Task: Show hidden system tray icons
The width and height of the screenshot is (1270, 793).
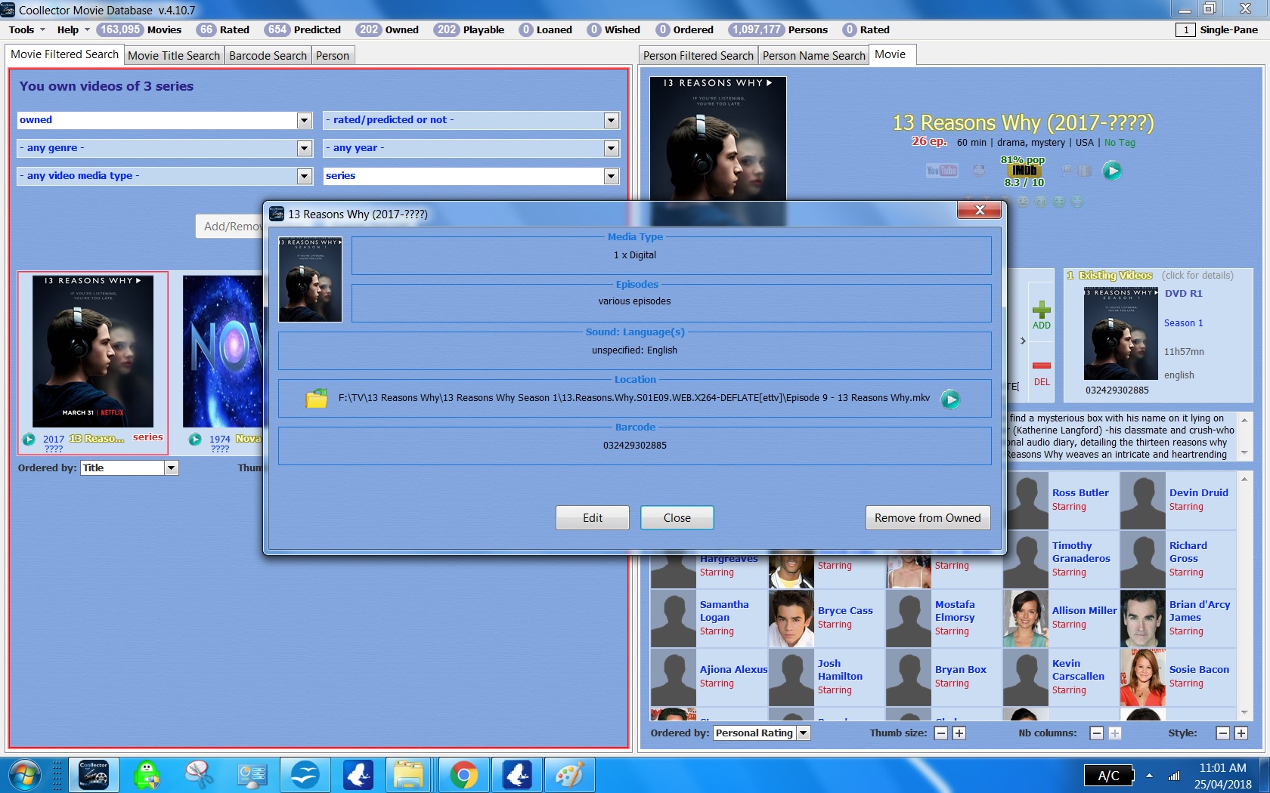Action: [1149, 776]
